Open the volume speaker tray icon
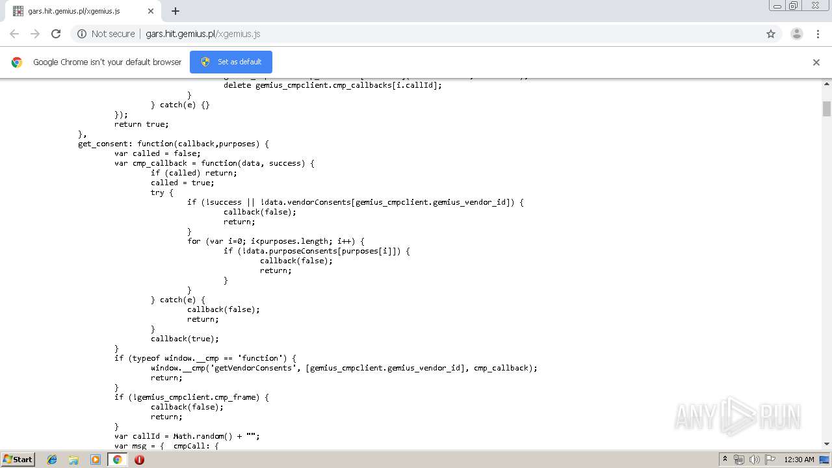The image size is (832, 468). click(754, 460)
